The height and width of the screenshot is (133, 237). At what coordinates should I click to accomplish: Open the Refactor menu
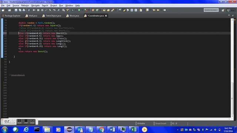pyautogui.click(x=25, y=6)
